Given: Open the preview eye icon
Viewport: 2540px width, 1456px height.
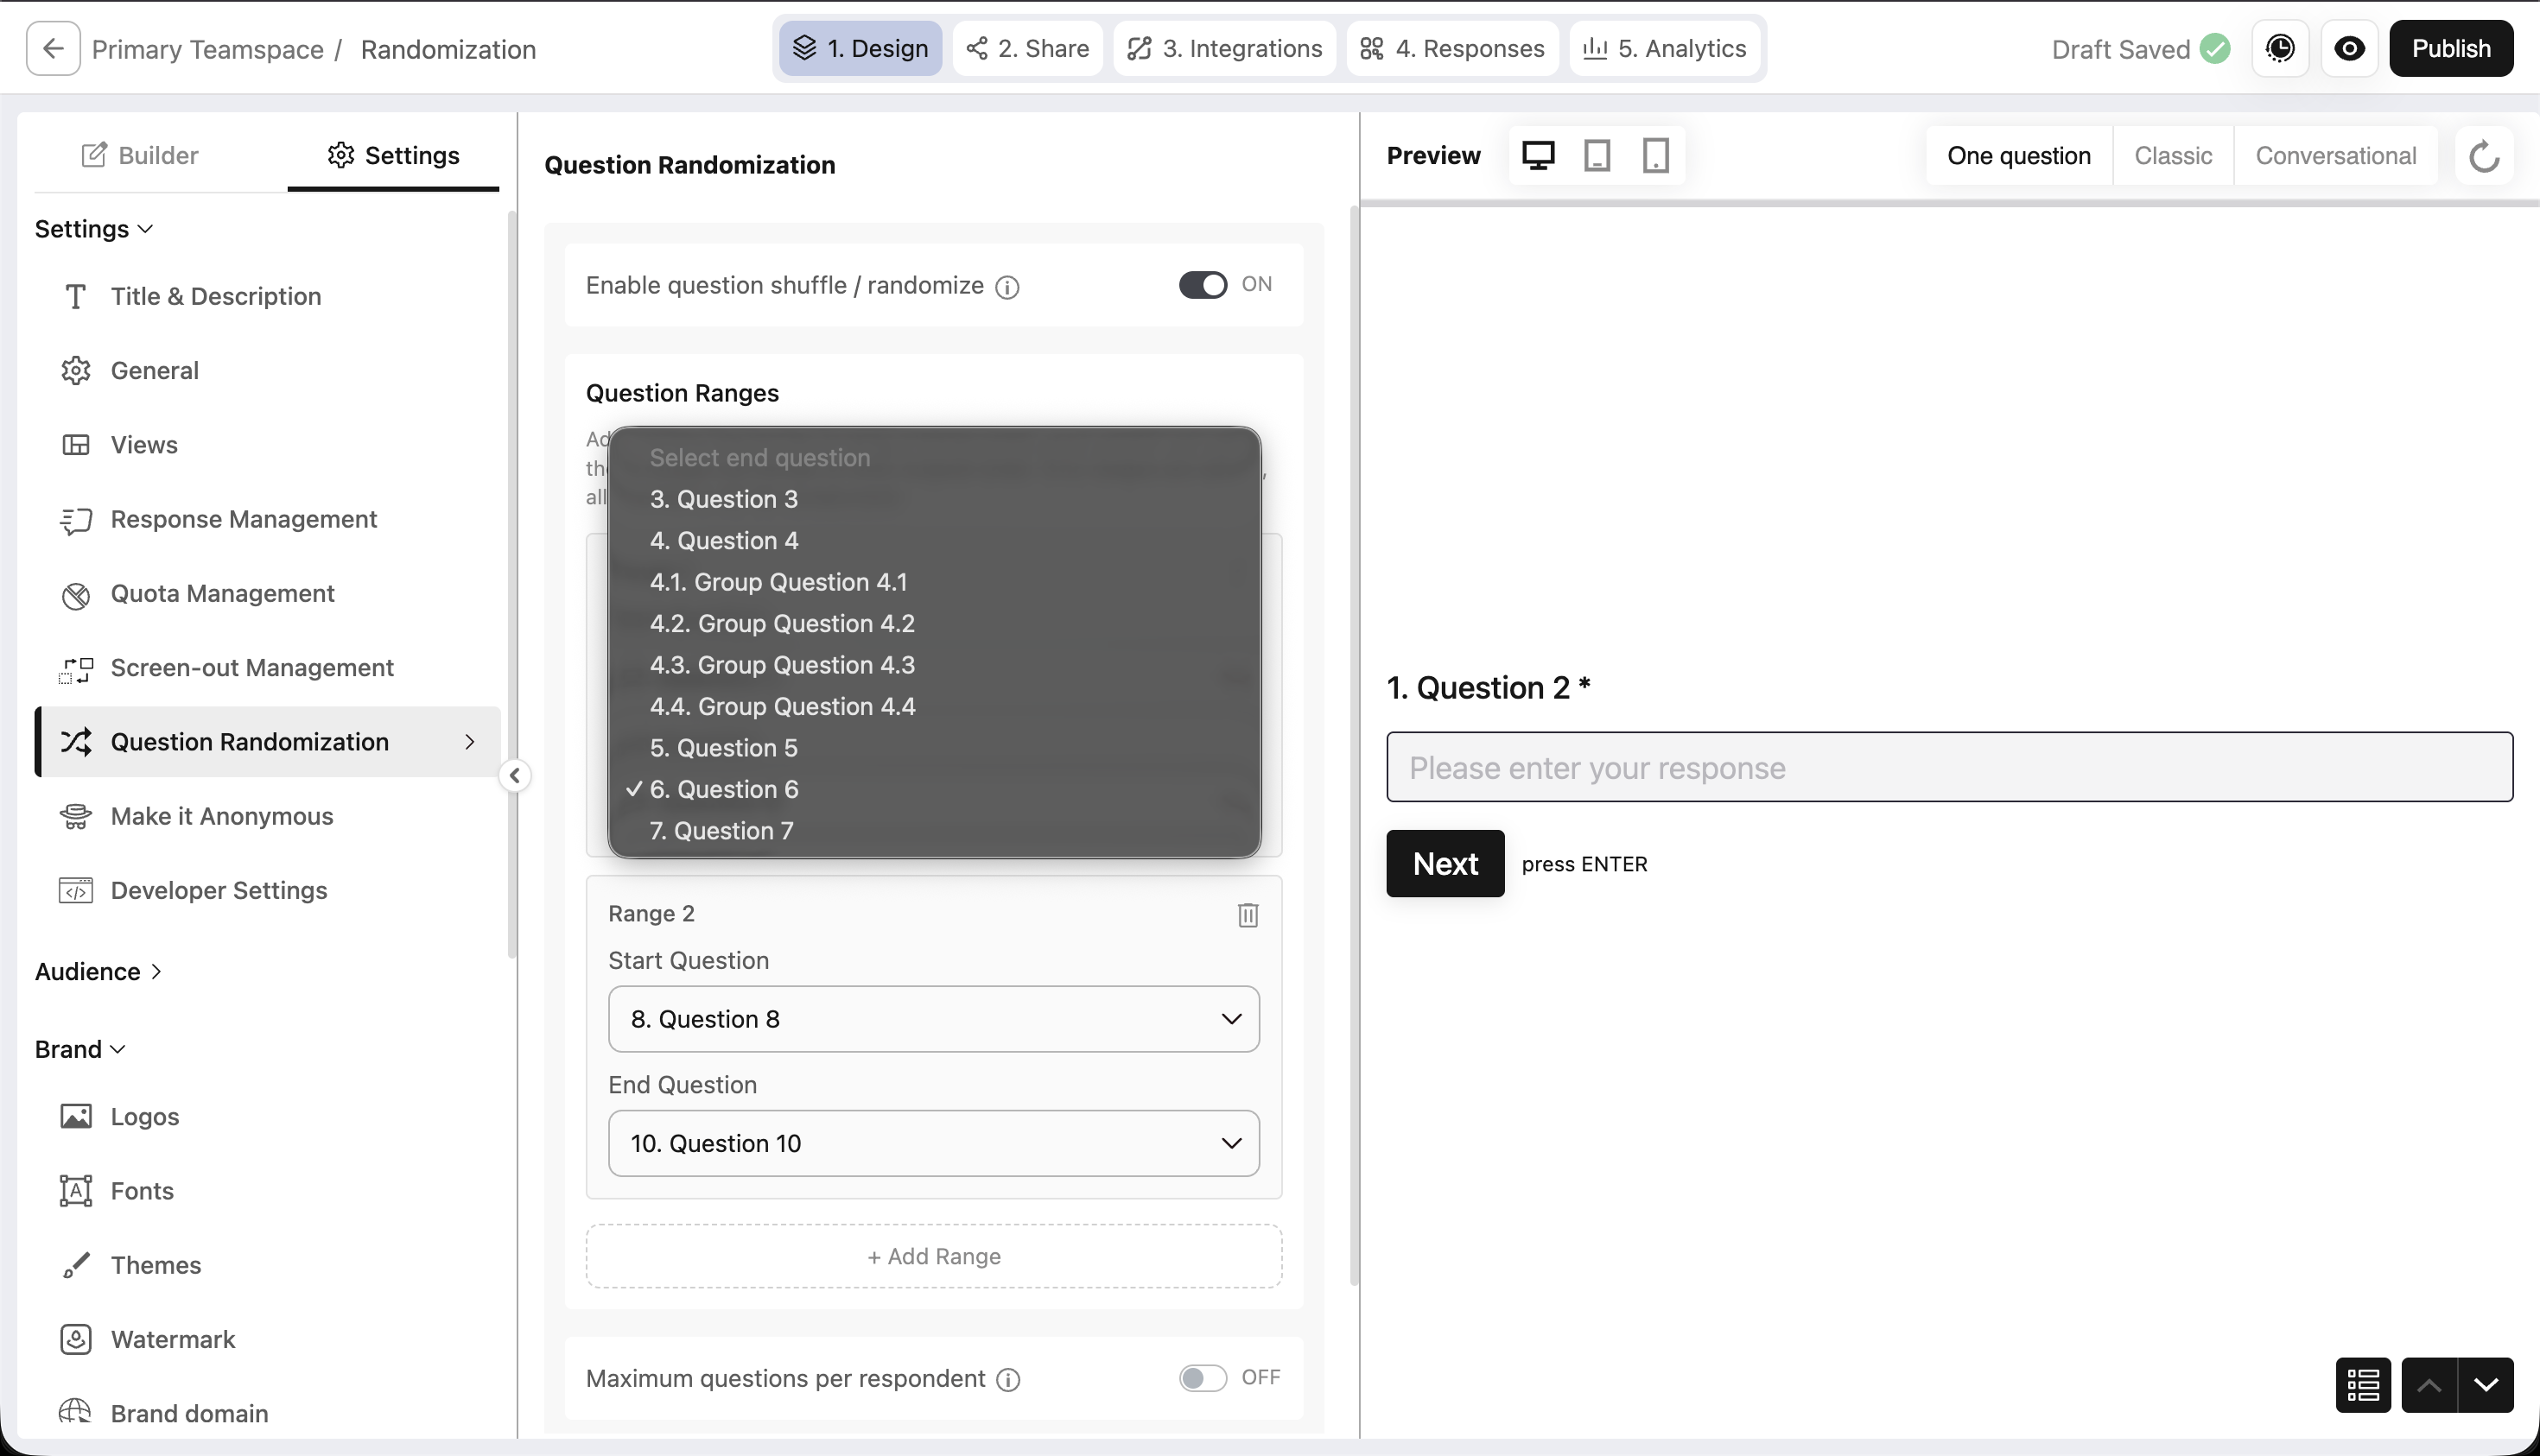Looking at the screenshot, I should point(2349,49).
